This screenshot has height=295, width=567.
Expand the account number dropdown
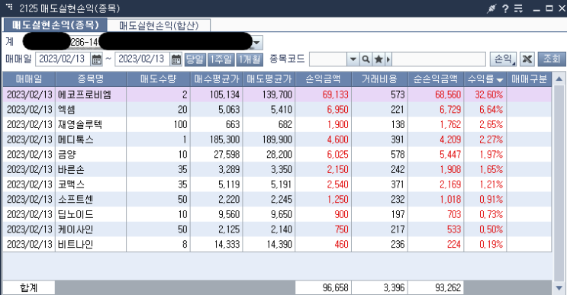click(x=256, y=43)
